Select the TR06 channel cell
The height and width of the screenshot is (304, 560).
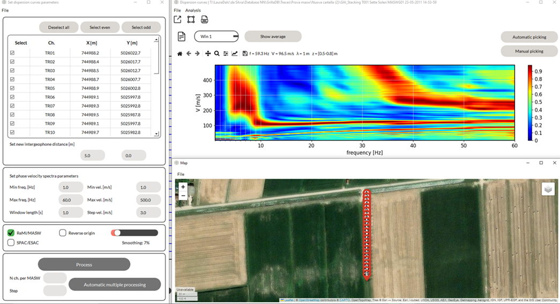(50, 97)
